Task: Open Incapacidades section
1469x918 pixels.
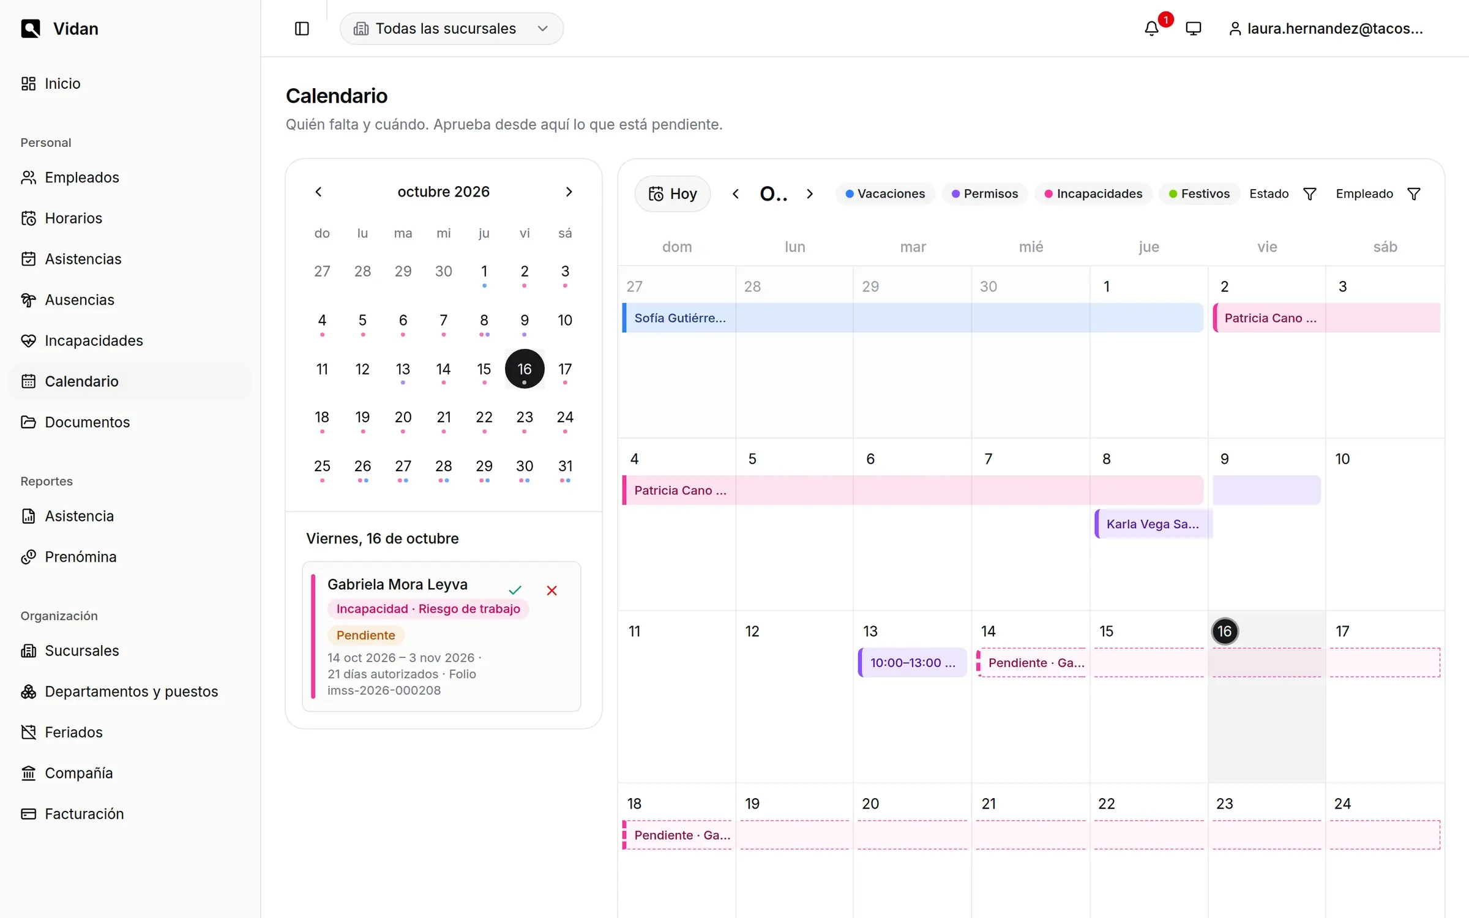Action: pyautogui.click(x=130, y=340)
